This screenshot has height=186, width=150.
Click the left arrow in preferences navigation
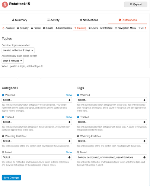coord(3,28)
